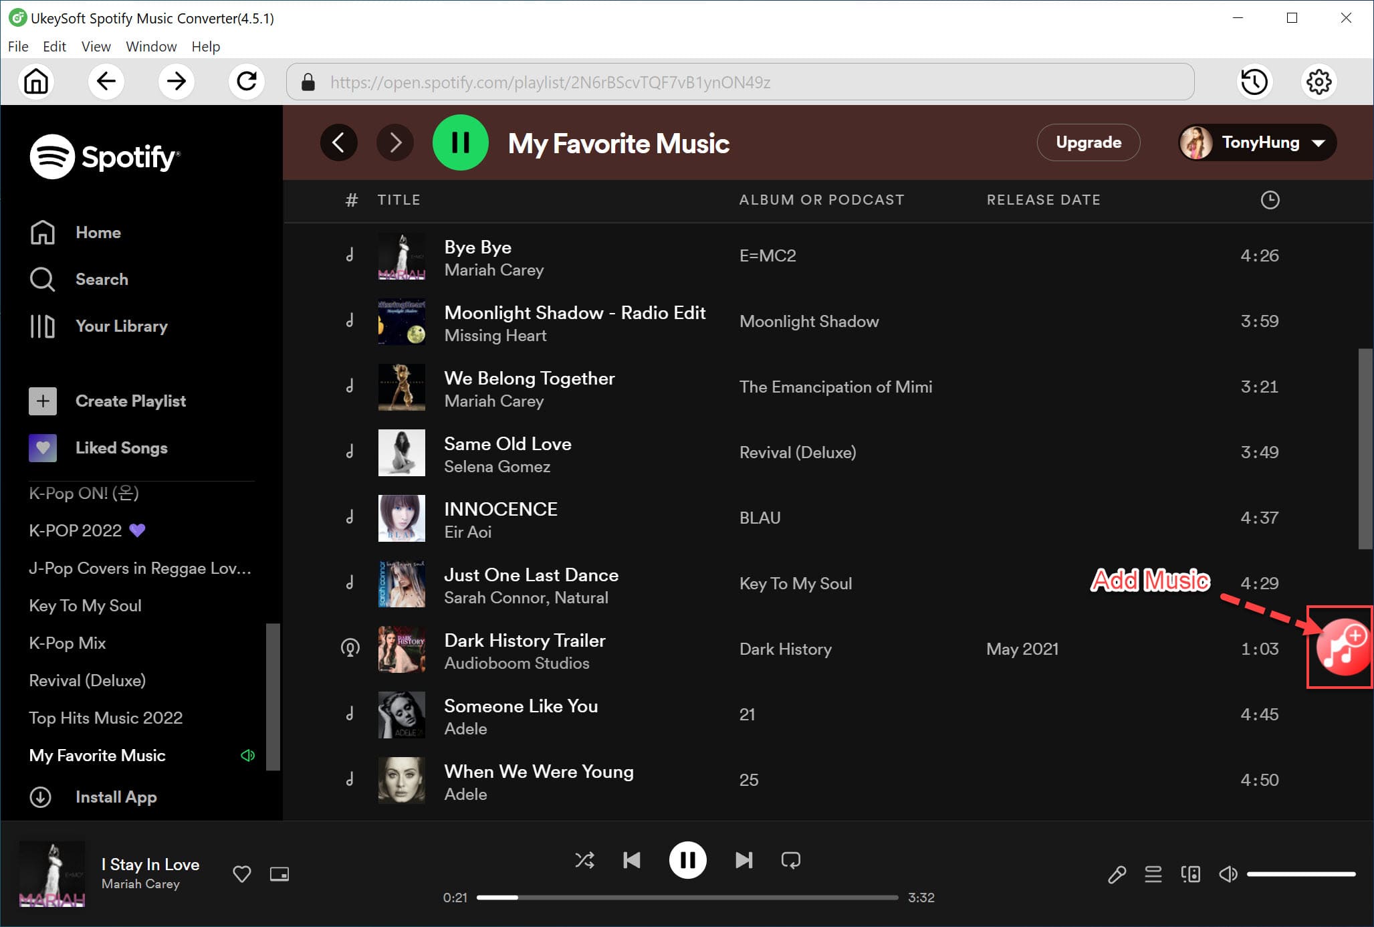Click the Upgrade button
The image size is (1374, 927).
pyautogui.click(x=1089, y=142)
